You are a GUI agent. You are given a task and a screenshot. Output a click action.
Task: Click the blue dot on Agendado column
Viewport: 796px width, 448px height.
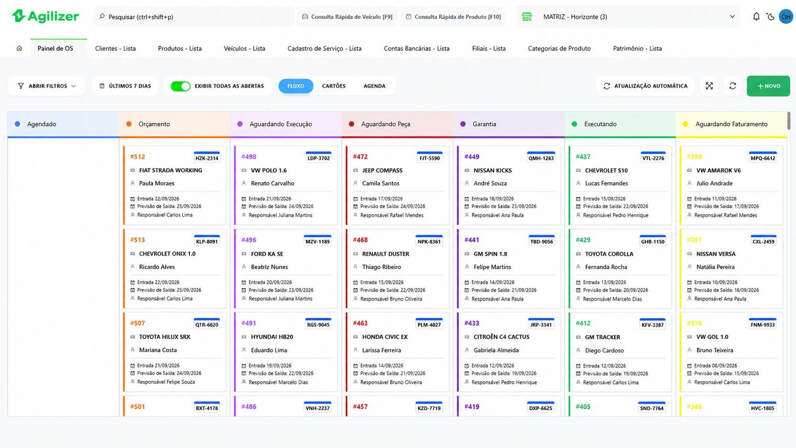click(x=17, y=124)
